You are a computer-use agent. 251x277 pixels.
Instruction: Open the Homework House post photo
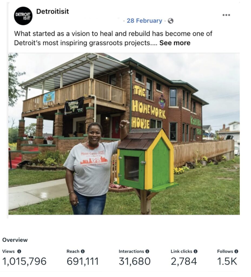pos(124,134)
